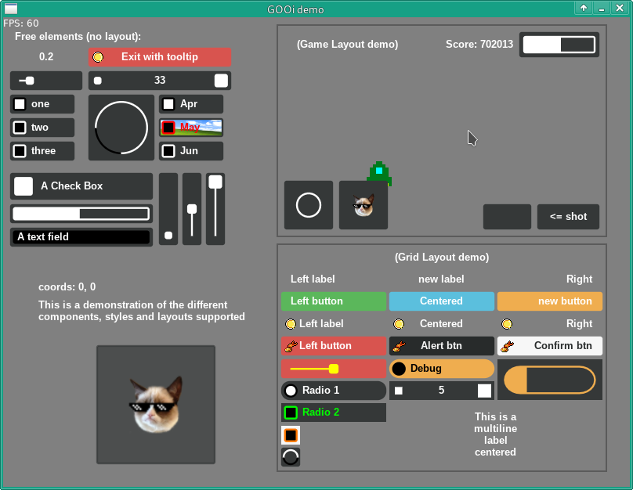Click the increase square on spinner showing 33
This screenshot has width=633, height=490.
221,81
